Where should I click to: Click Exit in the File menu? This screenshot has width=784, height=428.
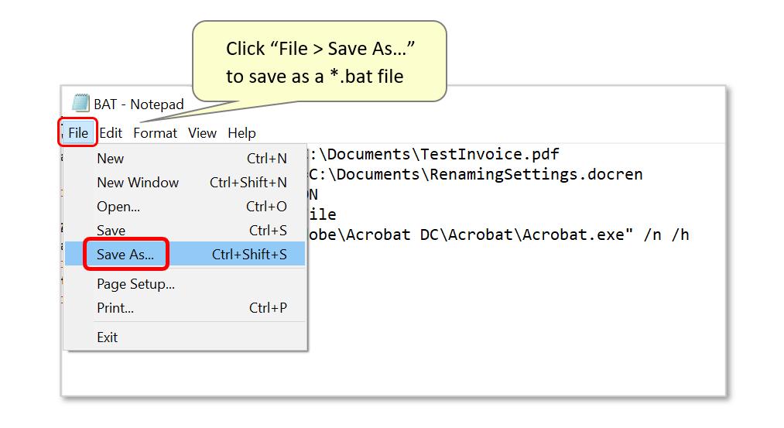[x=108, y=337]
